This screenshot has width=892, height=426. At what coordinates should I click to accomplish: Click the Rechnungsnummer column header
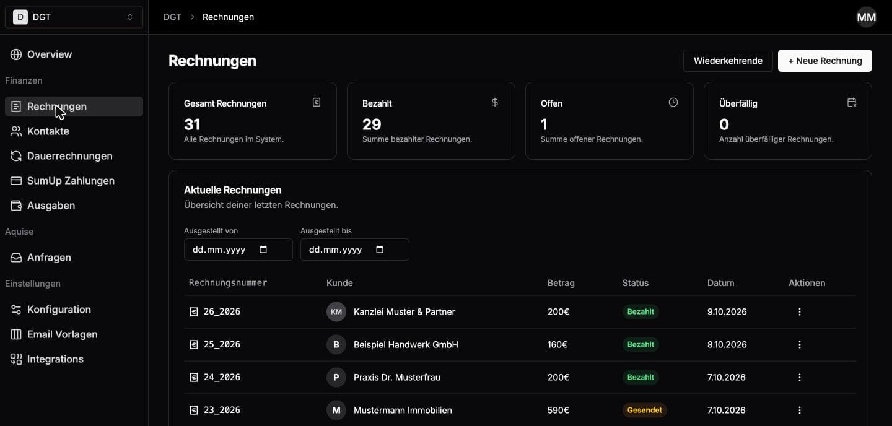pyautogui.click(x=228, y=283)
